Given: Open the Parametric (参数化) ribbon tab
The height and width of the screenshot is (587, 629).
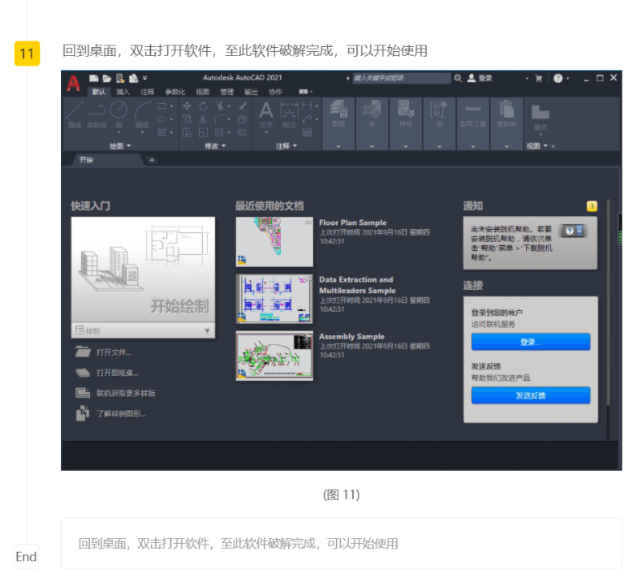Looking at the screenshot, I should pyautogui.click(x=174, y=93).
